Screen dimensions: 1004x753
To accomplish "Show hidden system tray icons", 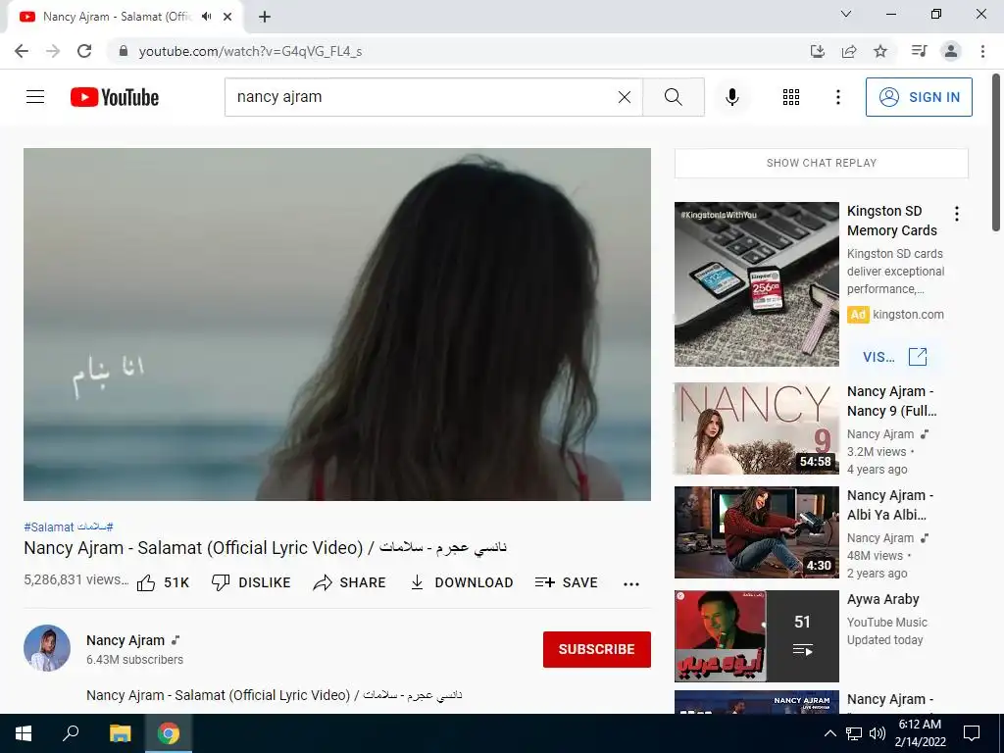I will coord(829,733).
